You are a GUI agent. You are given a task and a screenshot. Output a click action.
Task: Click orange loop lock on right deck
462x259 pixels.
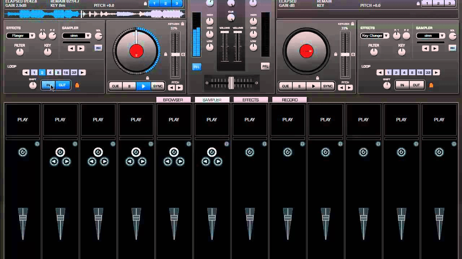coord(431,85)
